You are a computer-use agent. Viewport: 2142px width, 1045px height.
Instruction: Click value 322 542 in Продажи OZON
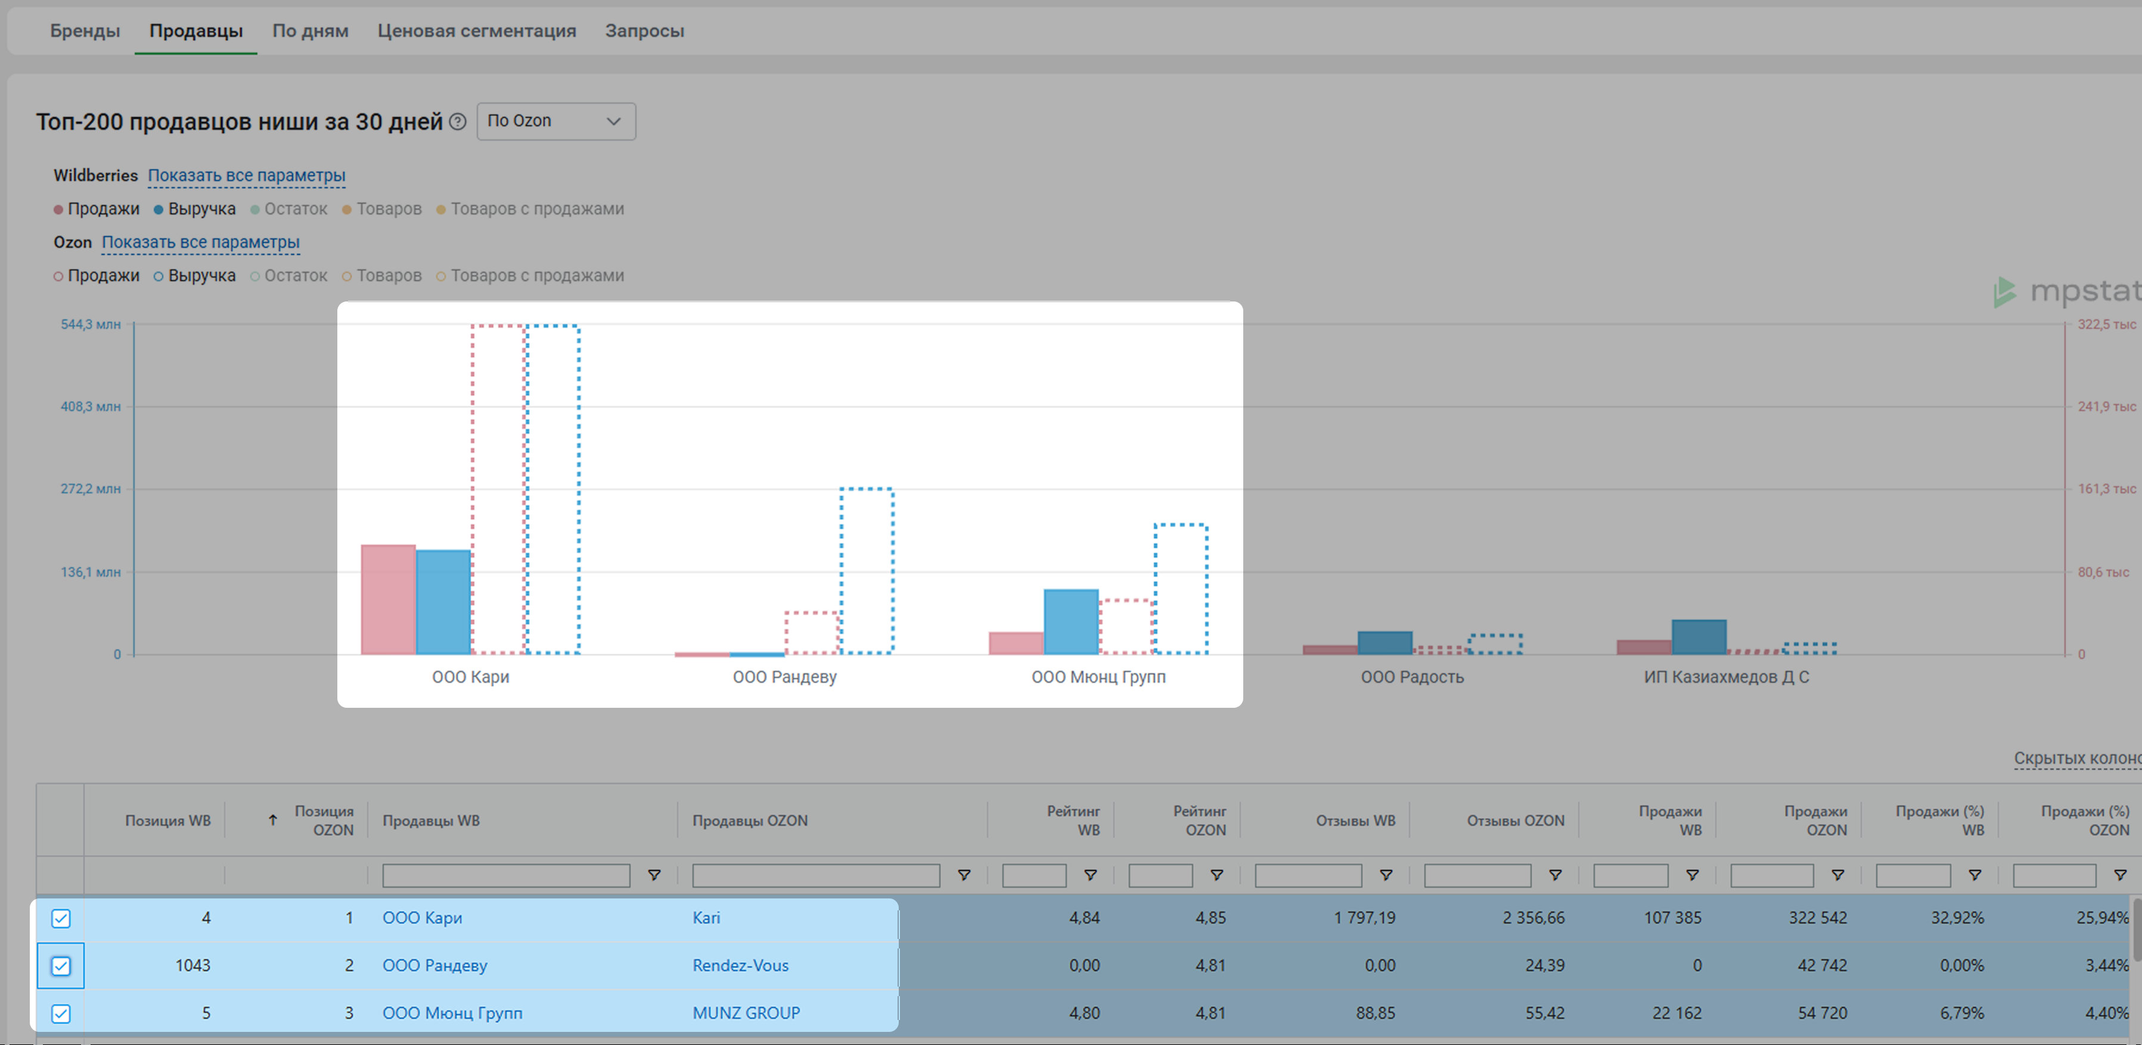coord(1818,918)
